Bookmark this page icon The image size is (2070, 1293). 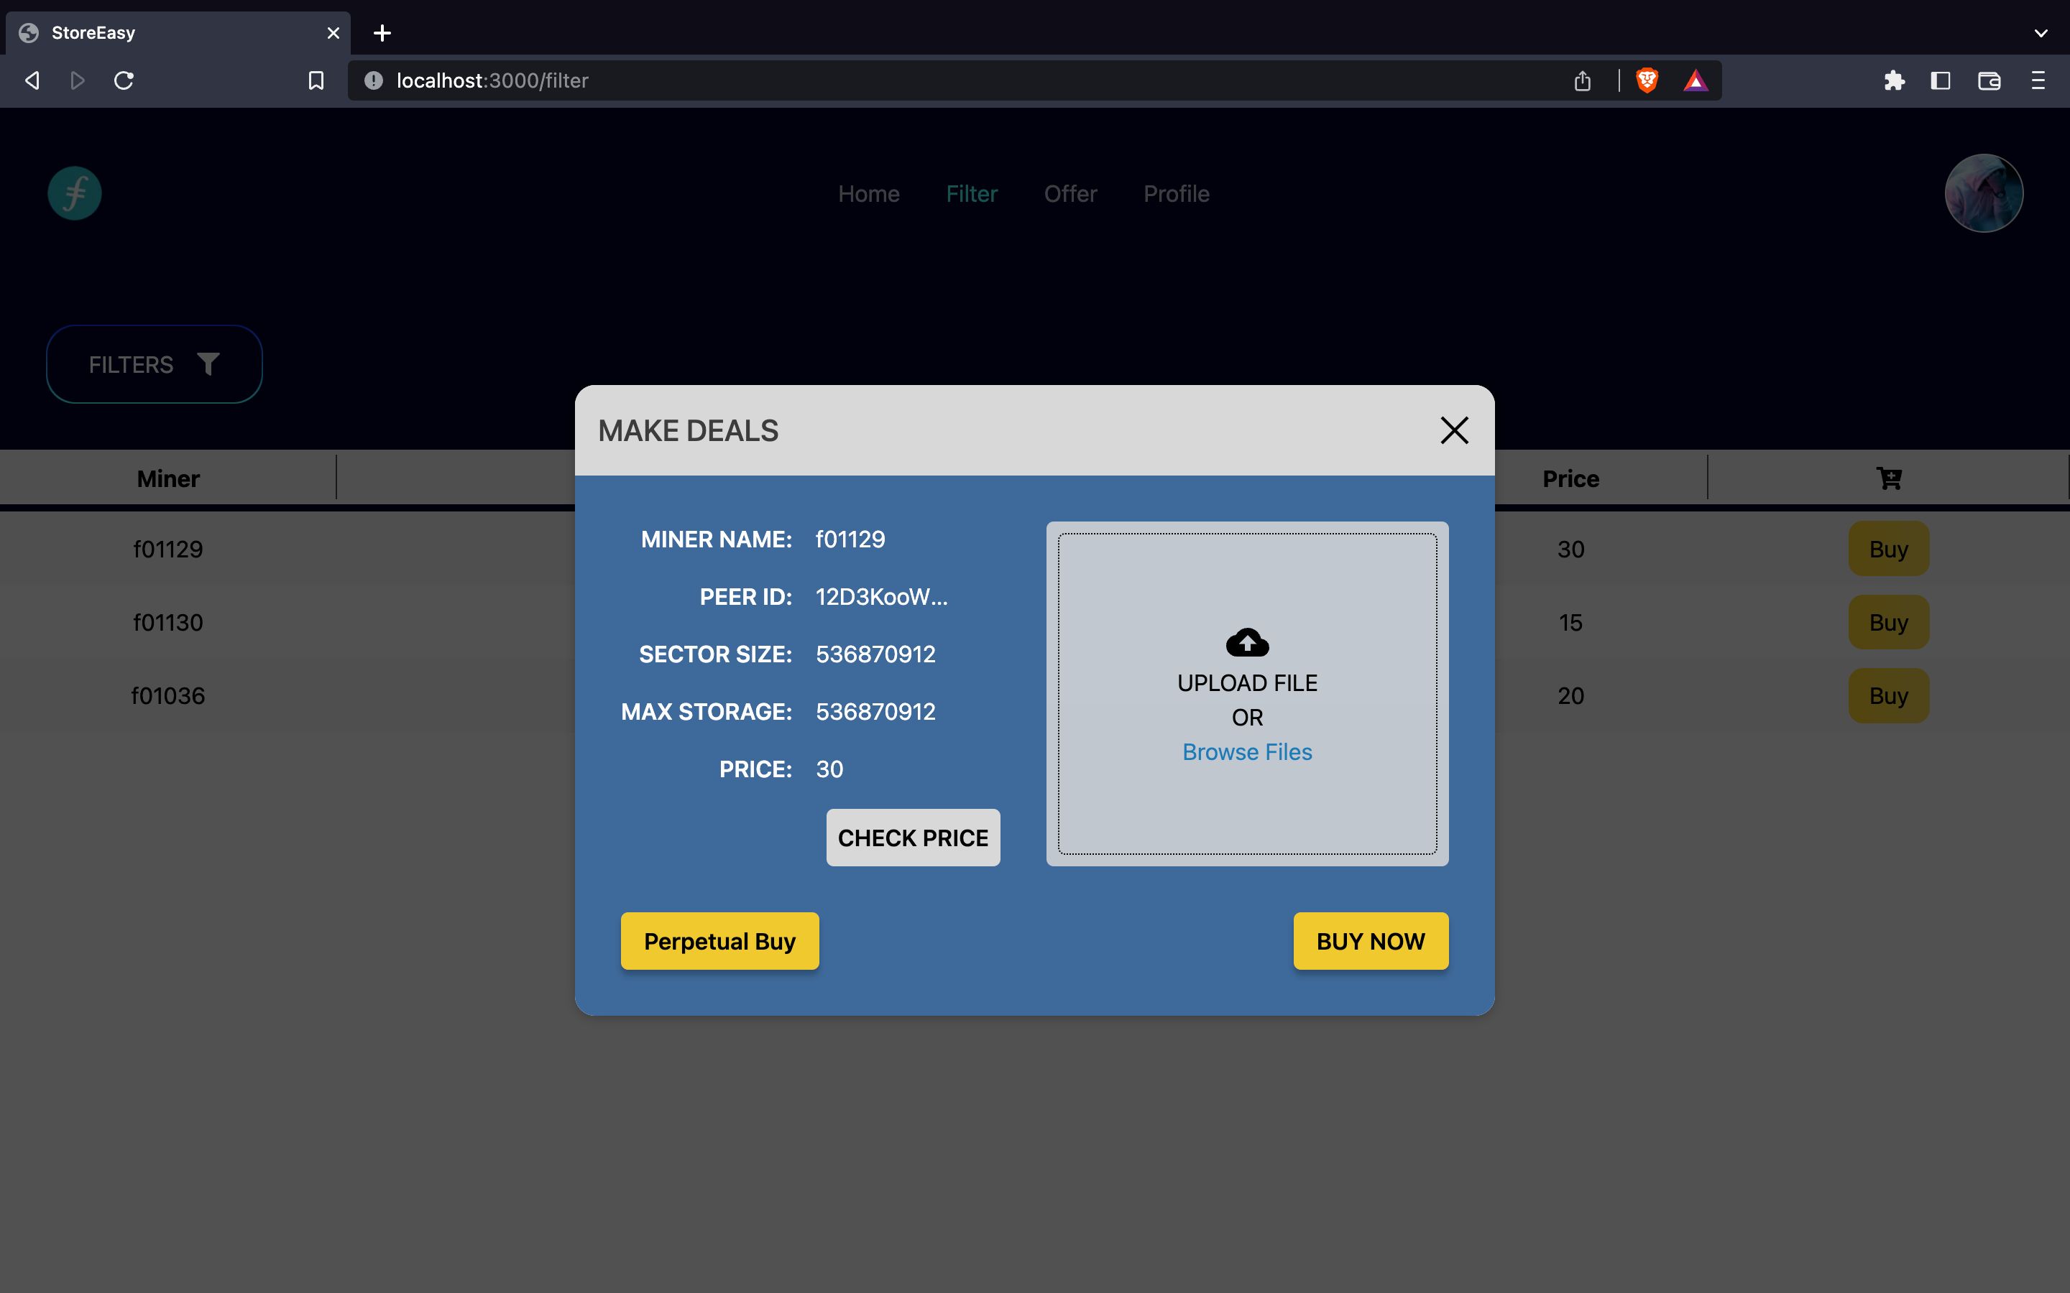coord(316,80)
